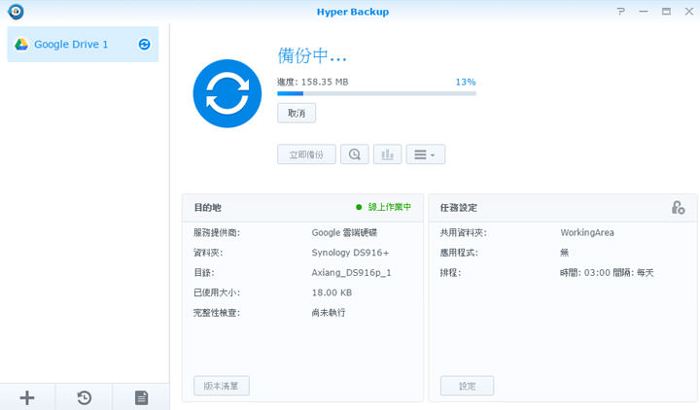Show backup statistics bar chart icon
Screen dimensions: 700x410
click(x=387, y=154)
